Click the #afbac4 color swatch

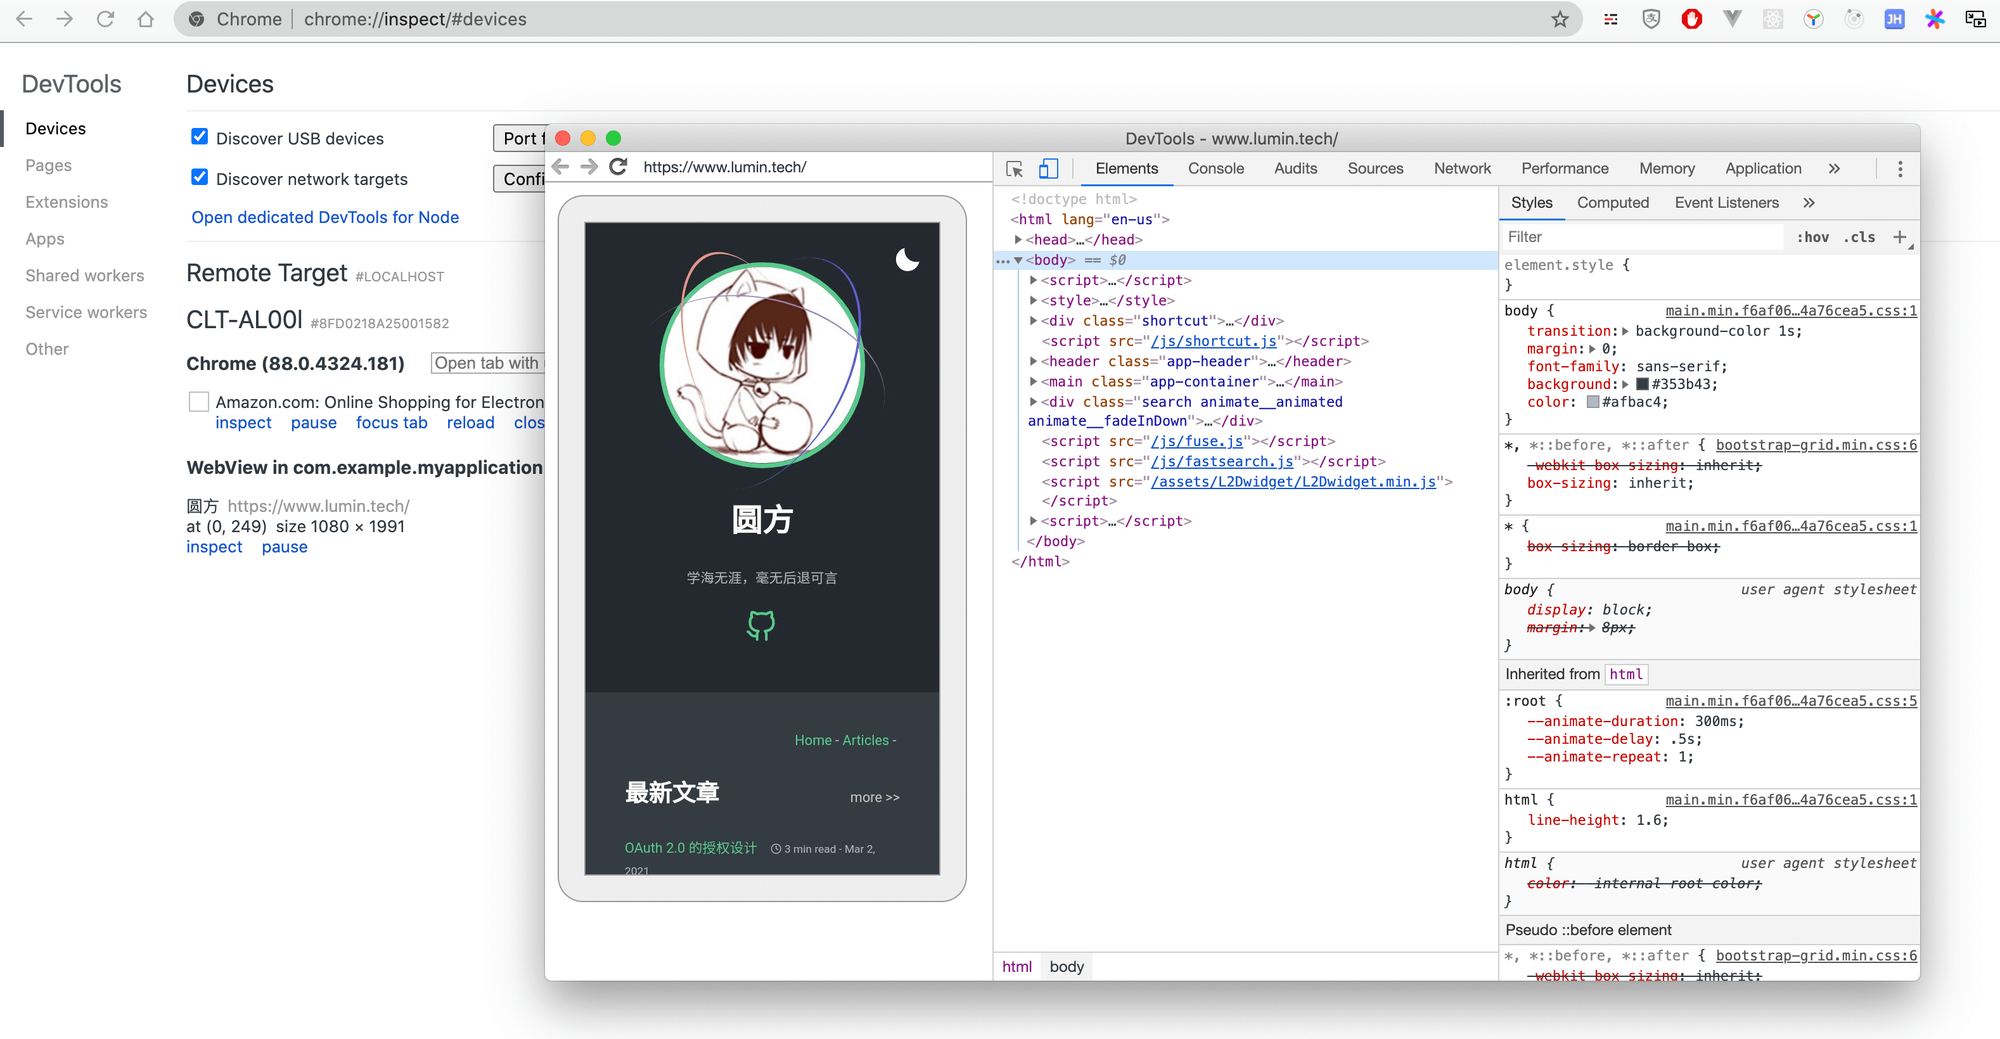pos(1593,402)
